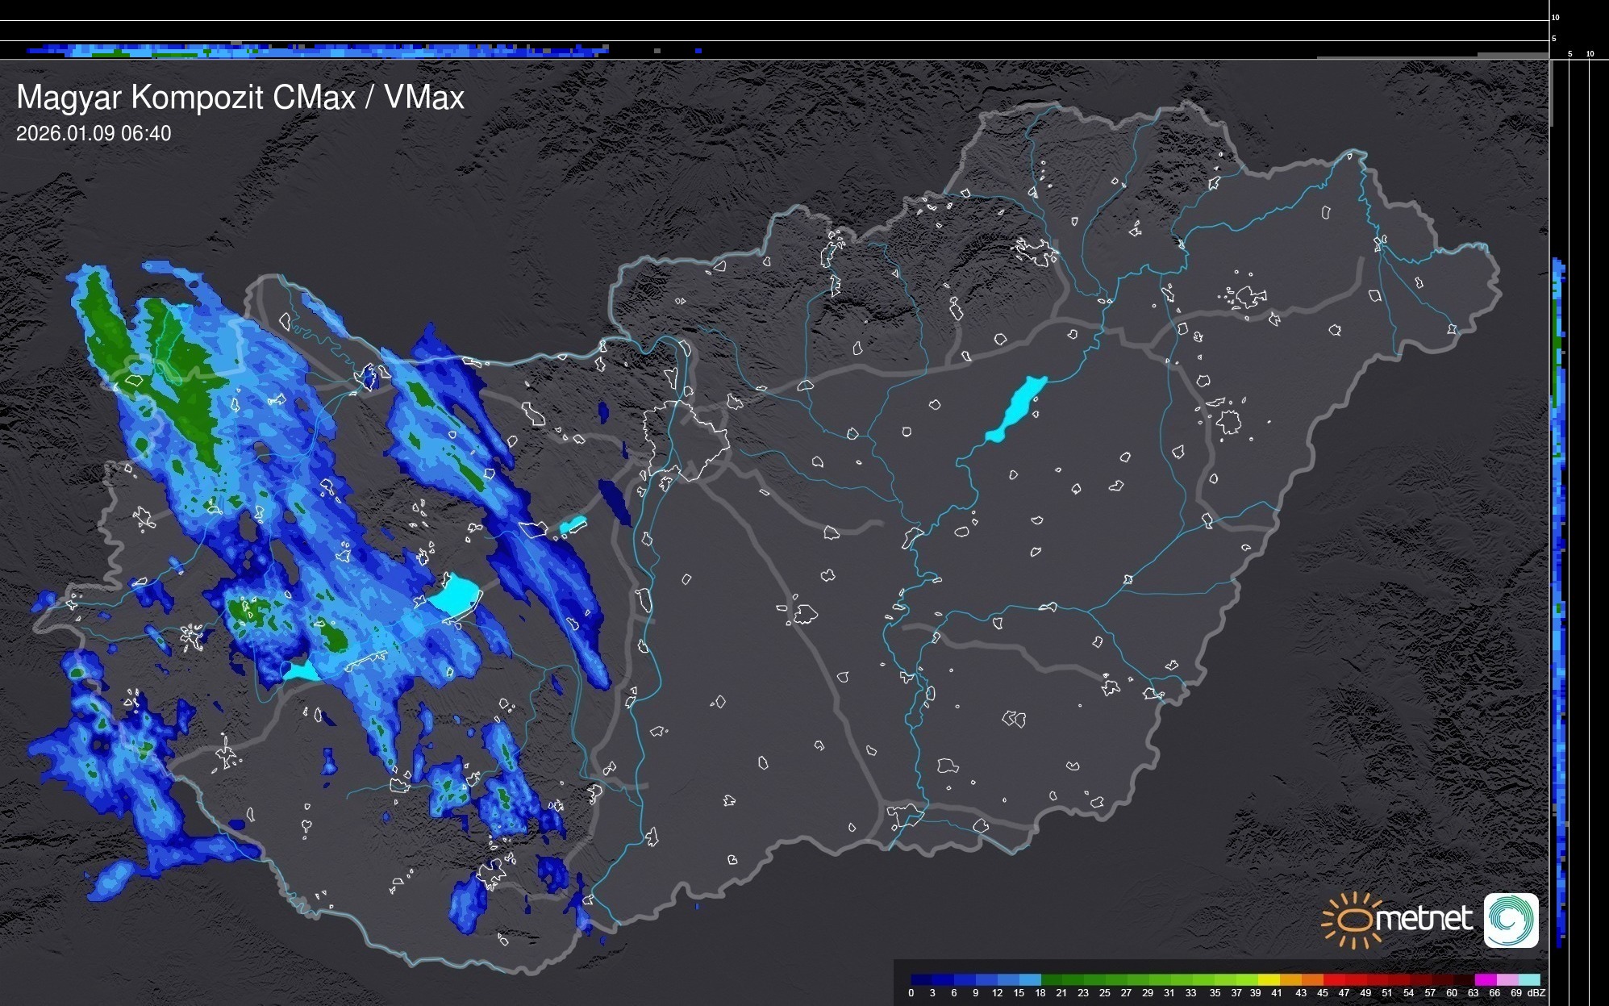
Task: Select the magenta 63 dBZ legend swatch
Action: coord(1484,979)
